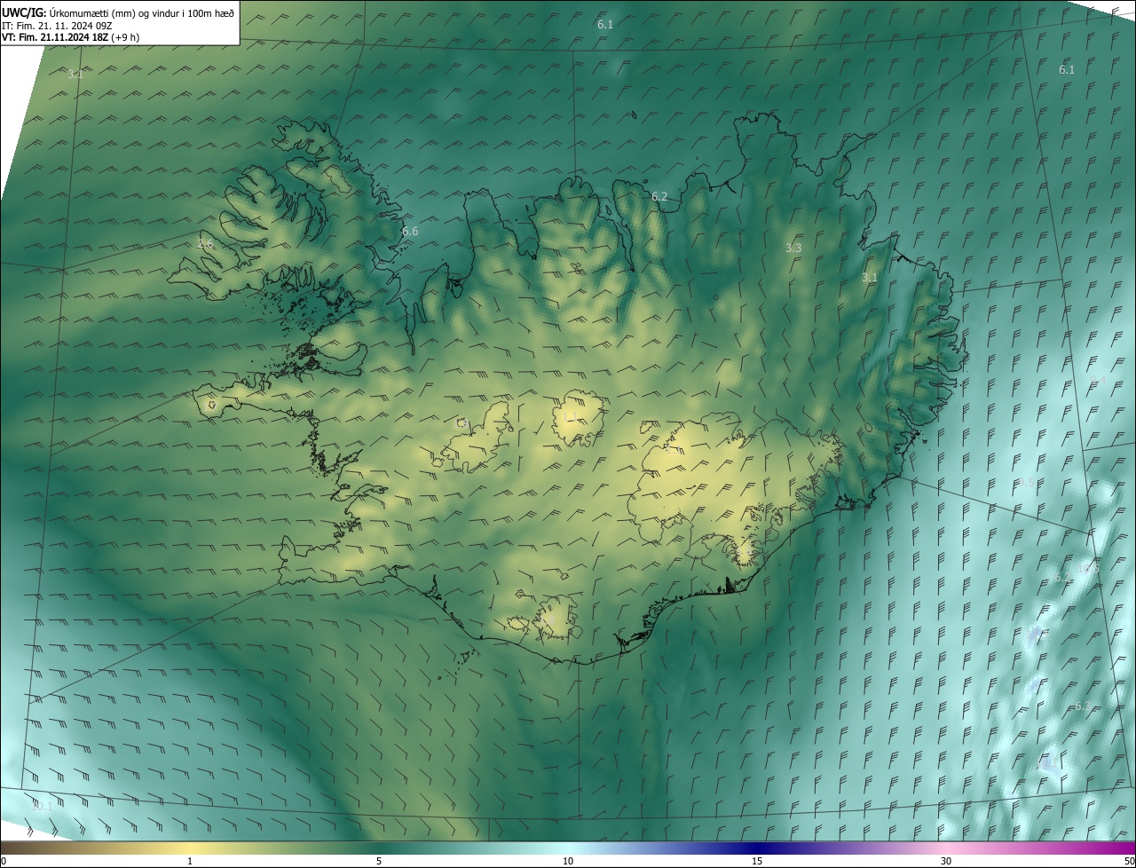Click the 9.5 value label off the east coast
The height and width of the screenshot is (868, 1136).
[x=1025, y=482]
